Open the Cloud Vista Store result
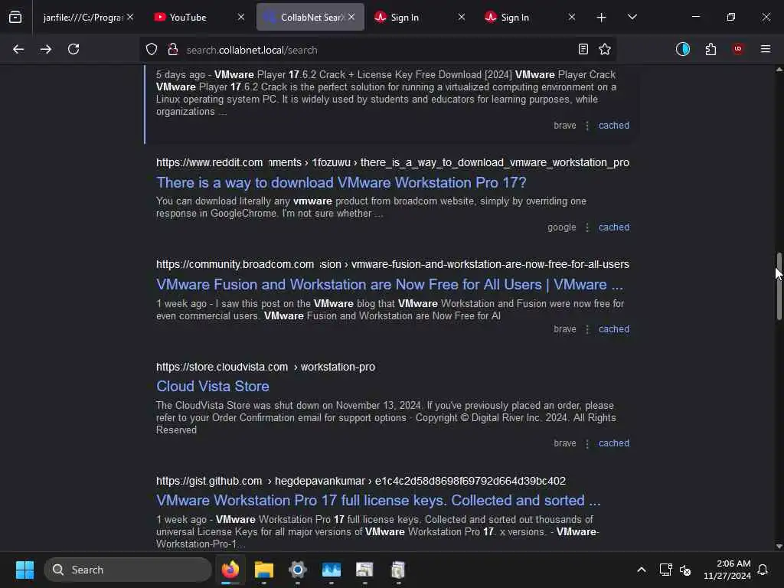Viewport: 784px width, 588px height. 213,387
